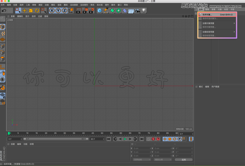
Task: Switch to Polygons mode
Action: pyautogui.click(x=3, y=59)
